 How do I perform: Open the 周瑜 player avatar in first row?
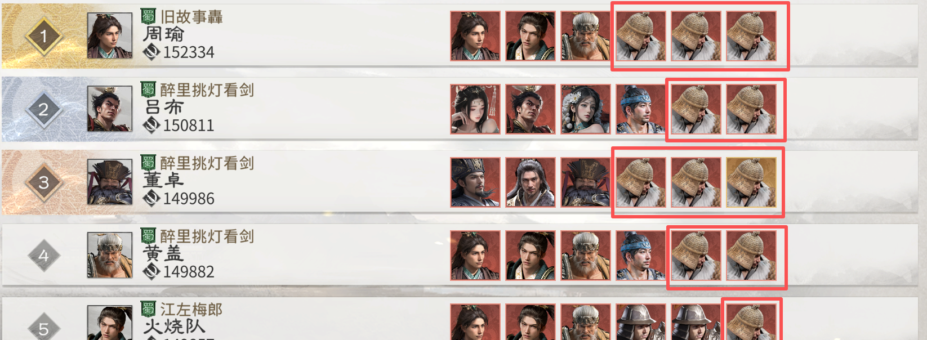pyautogui.click(x=110, y=36)
